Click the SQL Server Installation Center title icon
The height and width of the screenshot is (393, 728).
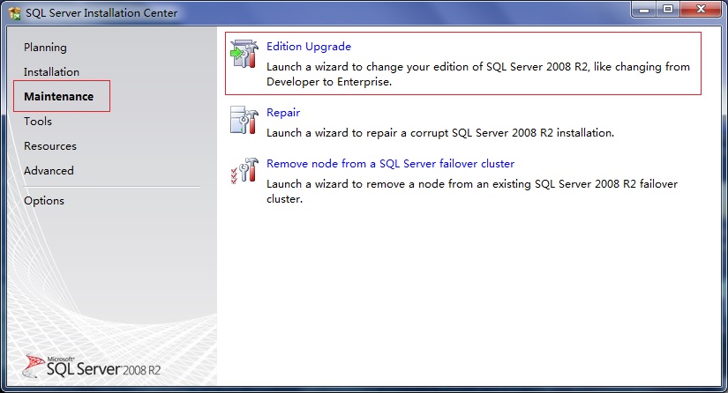(14, 13)
